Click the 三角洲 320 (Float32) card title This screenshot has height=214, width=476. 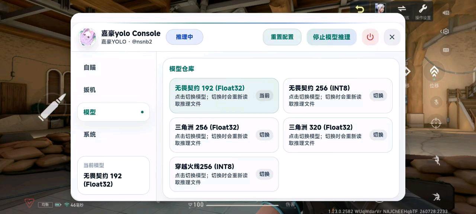click(321, 127)
